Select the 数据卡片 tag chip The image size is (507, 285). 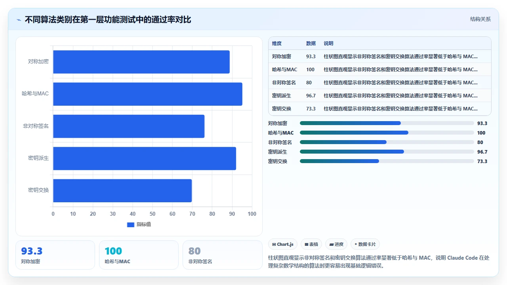pos(365,244)
